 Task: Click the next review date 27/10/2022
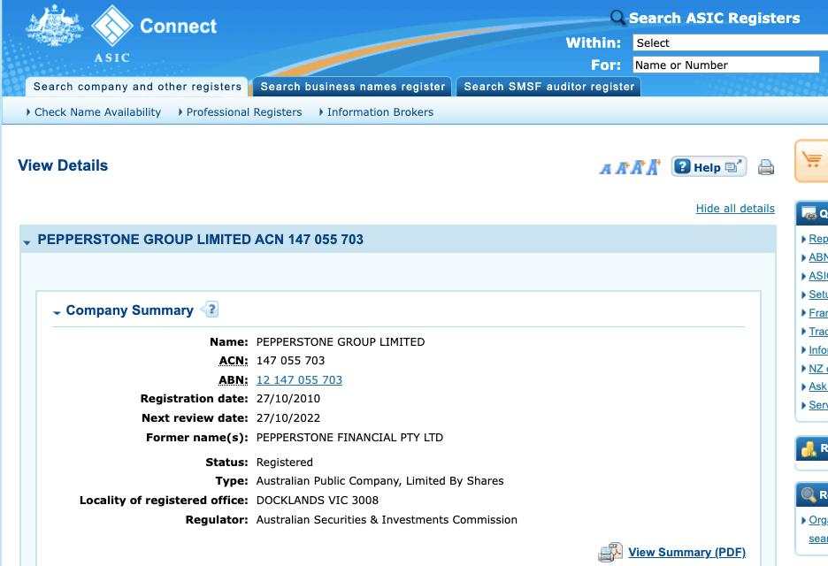[x=287, y=418]
